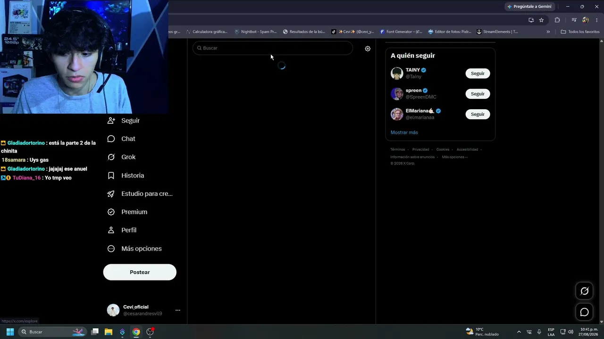Expand the hidden bookmarks chevron
The width and height of the screenshot is (604, 339).
click(548, 32)
